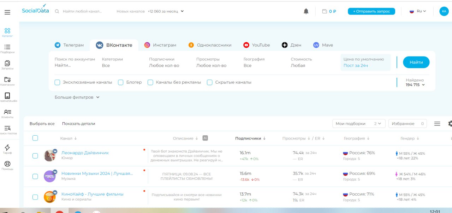This screenshot has width=452, height=213.
Task: Focus Поиск по аккаунтам field
Action: pos(75,62)
